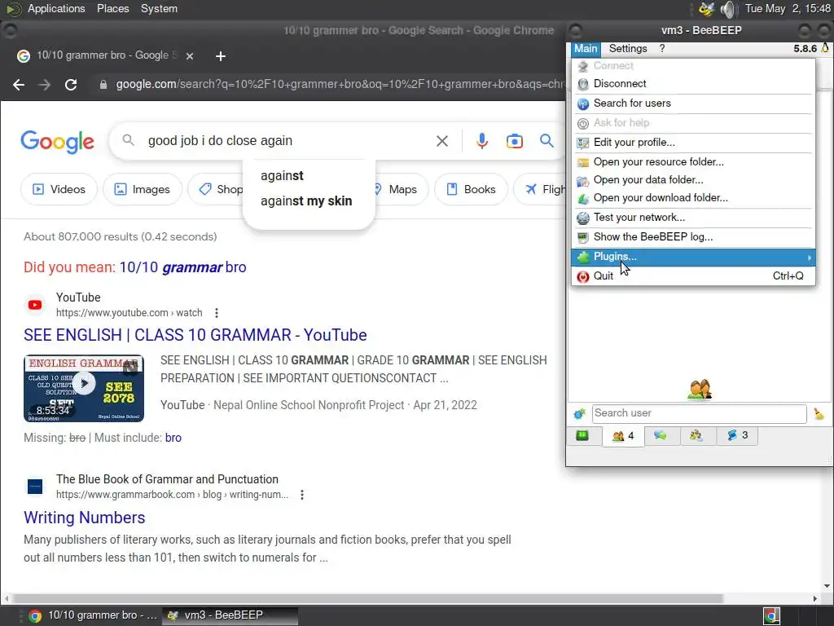
Task: Open the Places menu
Action: point(112,8)
